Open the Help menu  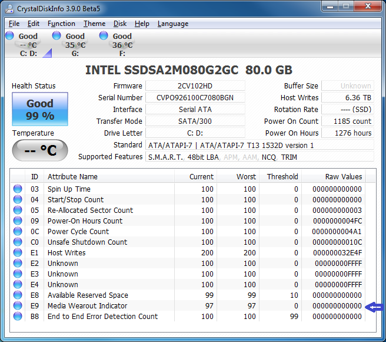pyautogui.click(x=142, y=24)
